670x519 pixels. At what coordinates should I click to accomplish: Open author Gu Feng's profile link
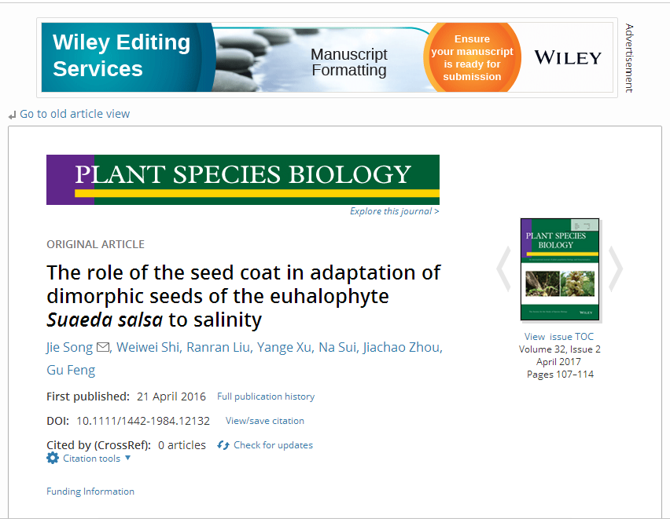tap(71, 370)
